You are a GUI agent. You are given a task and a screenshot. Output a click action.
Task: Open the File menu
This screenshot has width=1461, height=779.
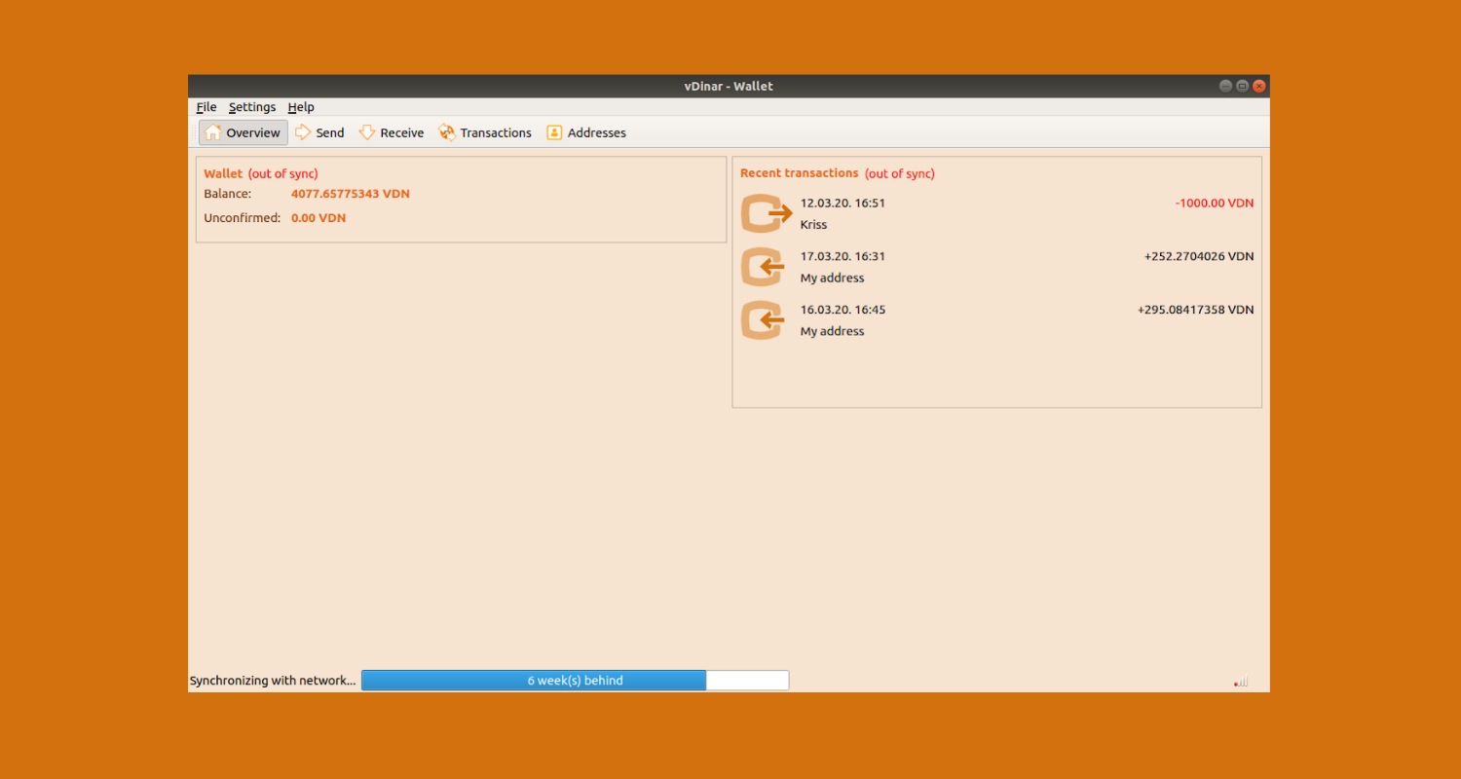tap(206, 107)
